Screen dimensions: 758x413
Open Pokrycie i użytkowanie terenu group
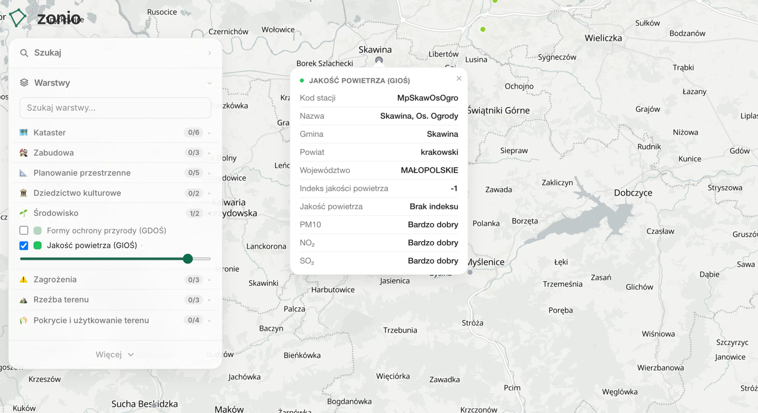pos(115,320)
